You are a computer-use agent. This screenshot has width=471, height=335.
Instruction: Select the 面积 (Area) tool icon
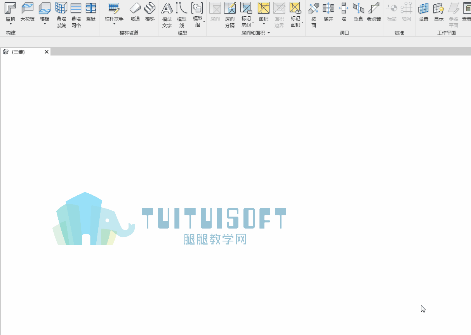click(x=264, y=8)
